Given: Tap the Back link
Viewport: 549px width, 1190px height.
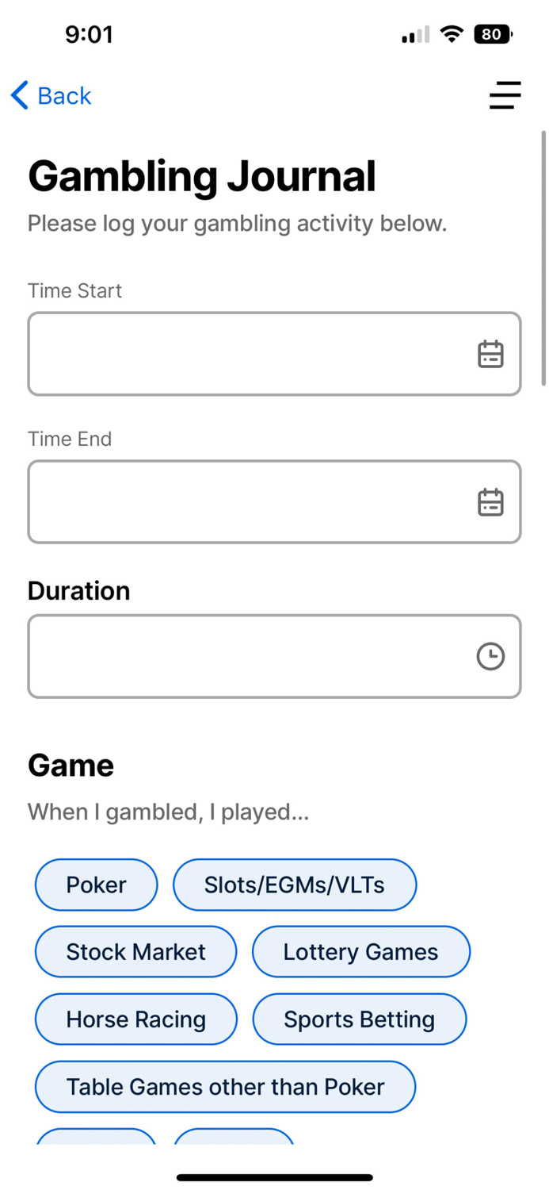Looking at the screenshot, I should [63, 95].
